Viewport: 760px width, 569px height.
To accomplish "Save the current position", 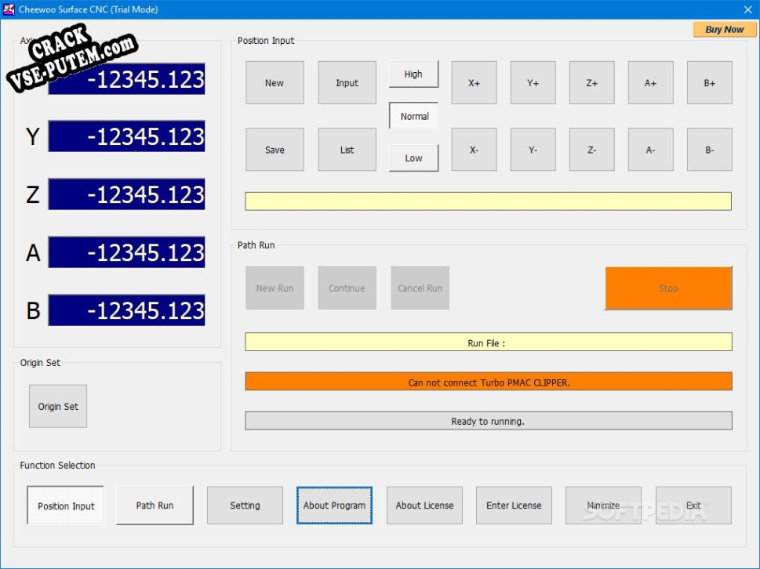I will tap(275, 150).
